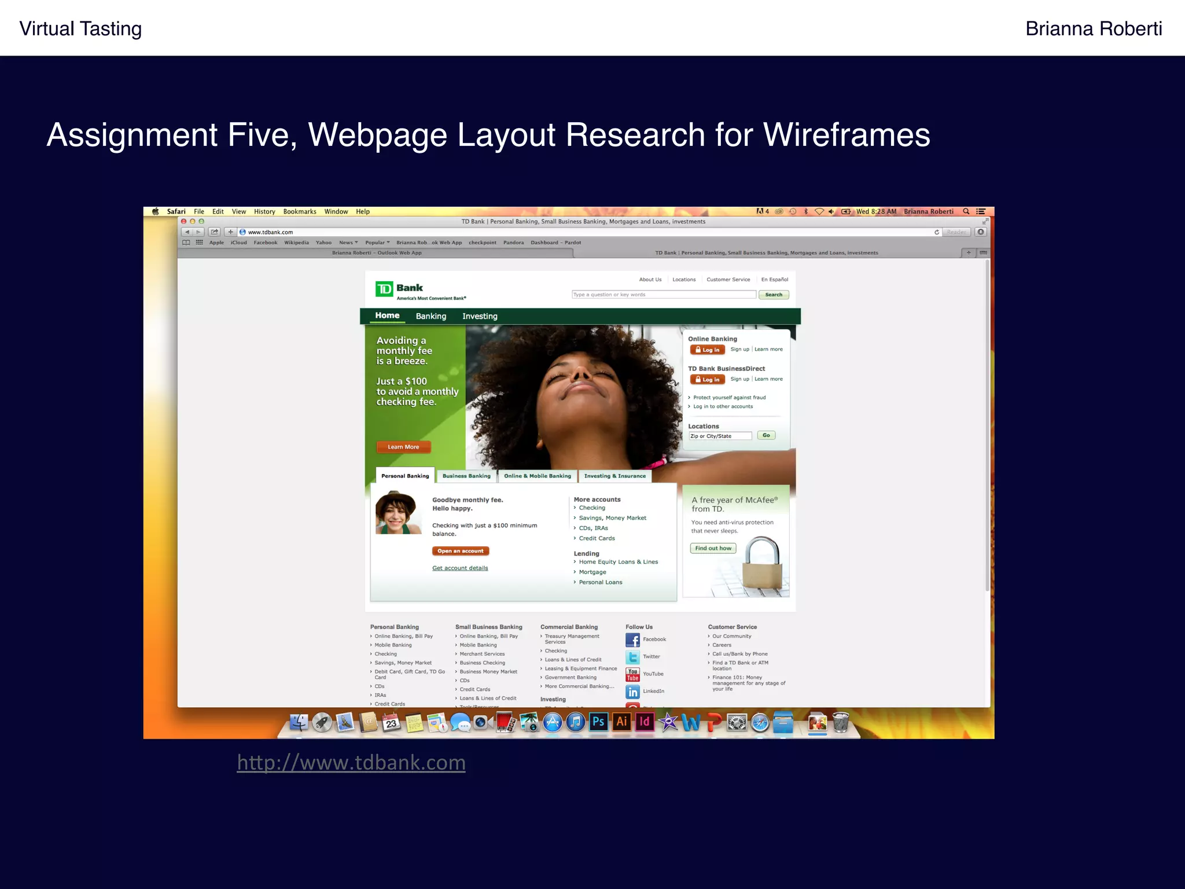Show all tabs icon at the tab bar's right end

click(x=983, y=252)
